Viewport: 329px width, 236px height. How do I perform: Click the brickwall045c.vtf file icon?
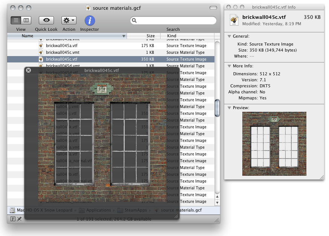[41, 59]
